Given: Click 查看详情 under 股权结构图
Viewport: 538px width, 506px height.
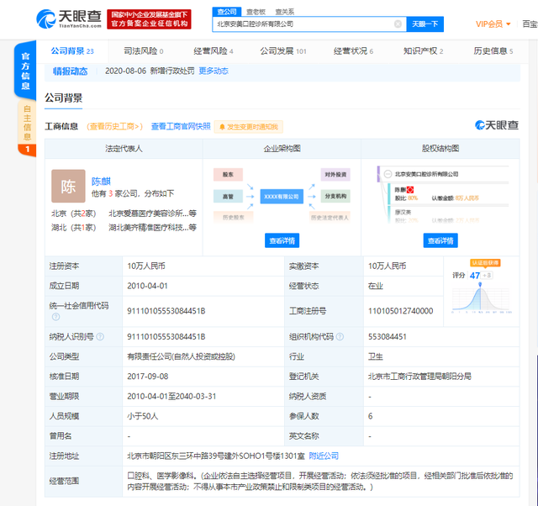Looking at the screenshot, I should [440, 240].
